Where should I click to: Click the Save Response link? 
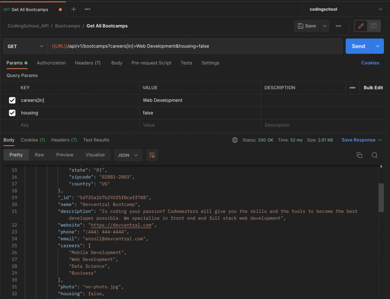pyautogui.click(x=358, y=140)
